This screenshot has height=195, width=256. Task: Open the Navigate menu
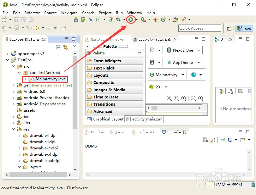click(x=69, y=13)
